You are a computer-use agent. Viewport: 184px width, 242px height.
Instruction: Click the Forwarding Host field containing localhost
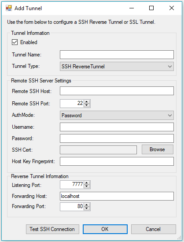pyautogui.click(x=117, y=196)
